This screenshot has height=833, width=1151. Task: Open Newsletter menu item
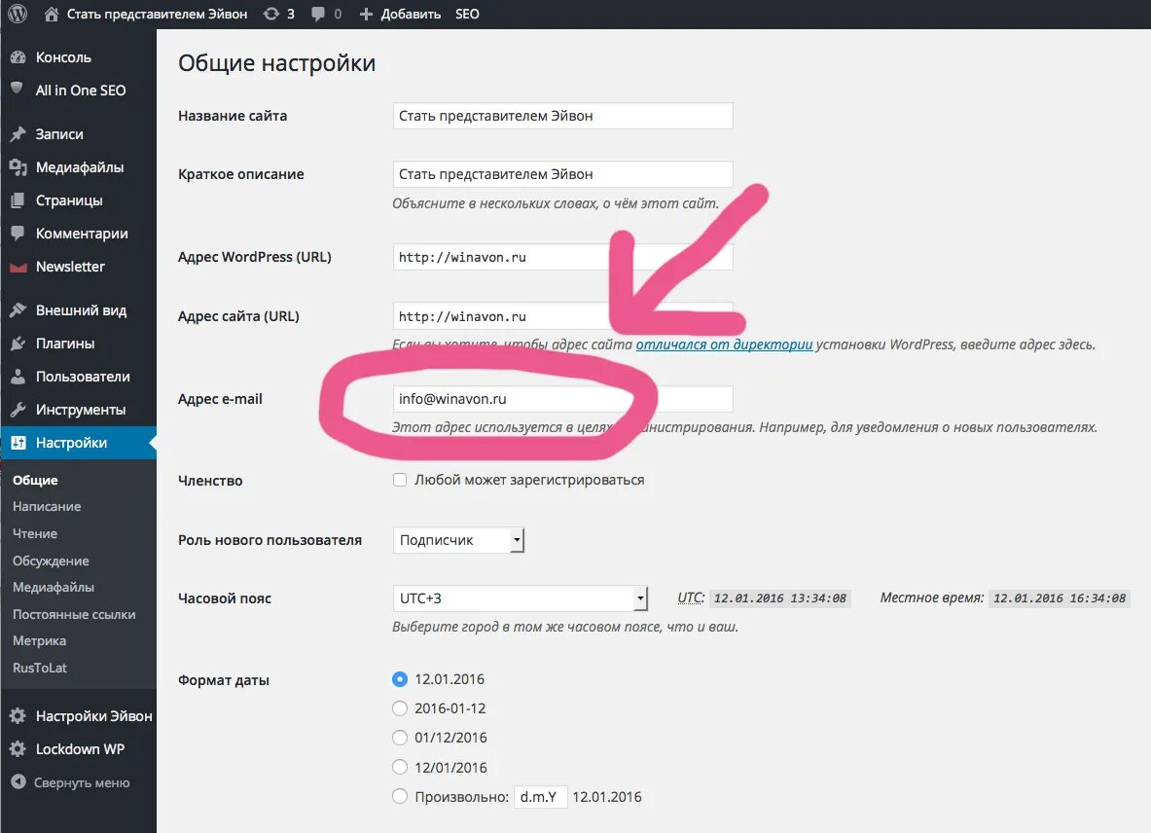coord(70,267)
